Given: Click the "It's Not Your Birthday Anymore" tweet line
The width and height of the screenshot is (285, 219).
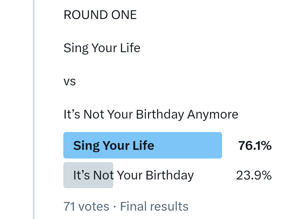Looking at the screenshot, I should tap(150, 115).
